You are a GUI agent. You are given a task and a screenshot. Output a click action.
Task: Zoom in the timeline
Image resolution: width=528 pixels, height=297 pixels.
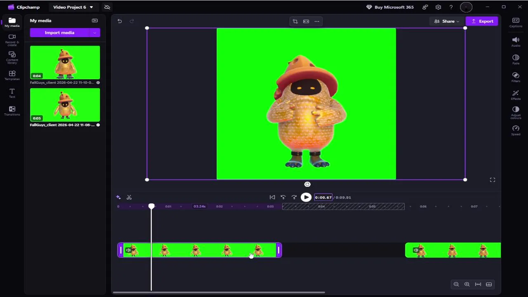click(467, 284)
